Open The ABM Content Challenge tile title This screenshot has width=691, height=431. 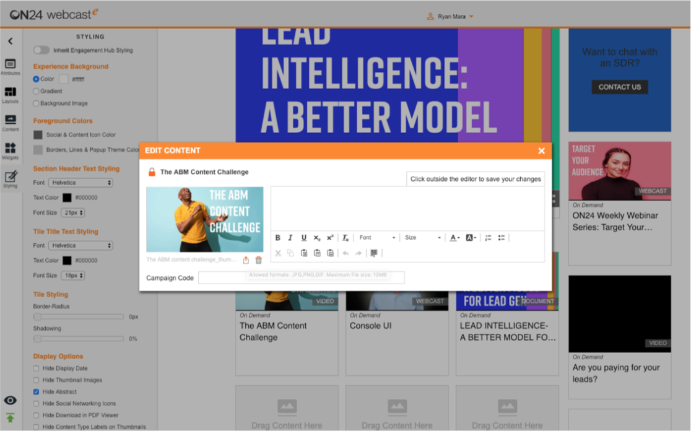point(273,331)
